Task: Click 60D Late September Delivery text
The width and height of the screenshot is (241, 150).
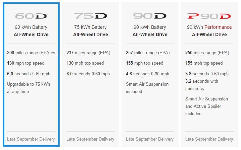Action: coord(31,139)
